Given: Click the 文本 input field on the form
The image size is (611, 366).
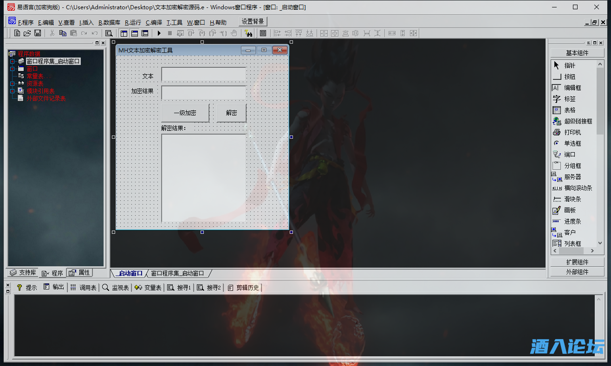Looking at the screenshot, I should (x=203, y=74).
